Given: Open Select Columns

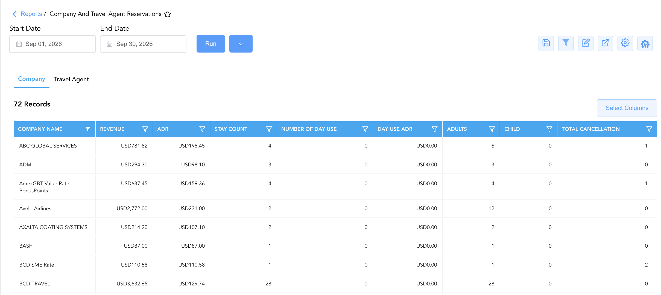Looking at the screenshot, I should [x=627, y=108].
